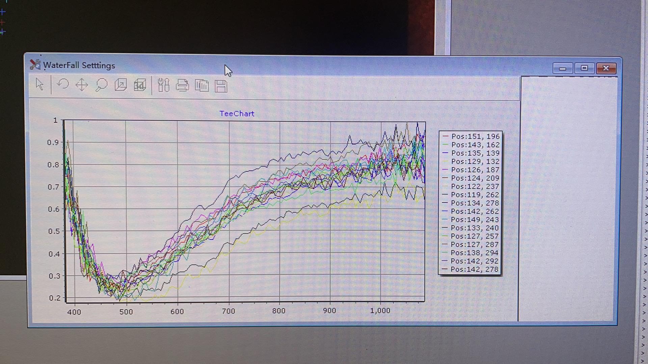Minimize the WaterFall Setttings window
Viewport: 648px width, 364px height.
(x=562, y=68)
